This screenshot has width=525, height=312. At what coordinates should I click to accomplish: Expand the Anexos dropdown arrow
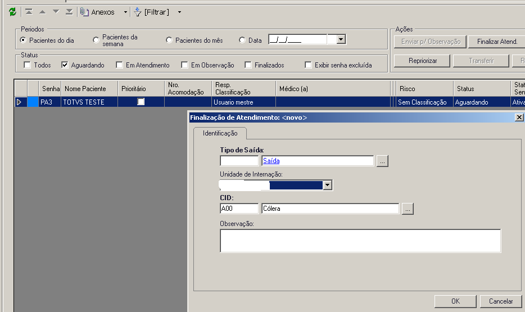[125, 12]
